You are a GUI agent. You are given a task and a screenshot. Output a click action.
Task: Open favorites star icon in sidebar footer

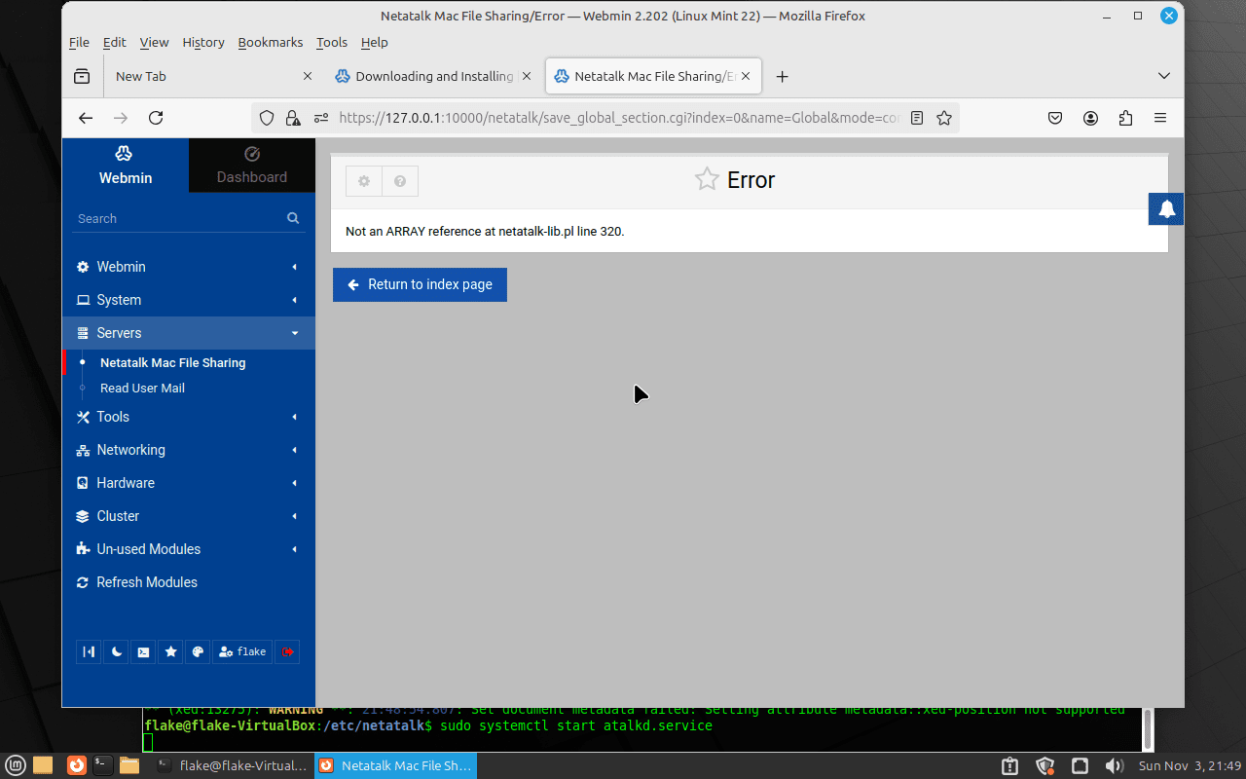point(170,652)
